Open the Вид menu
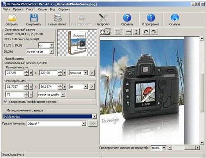 point(52,9)
